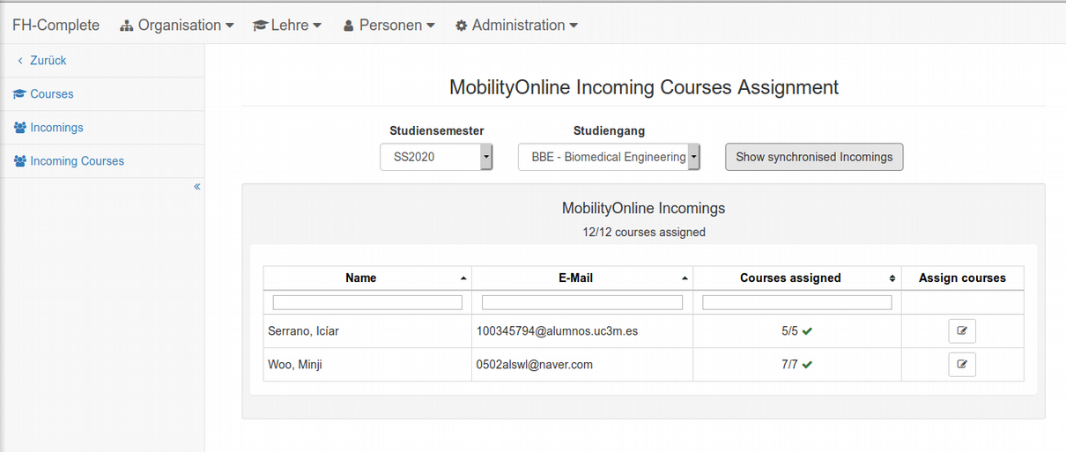Viewport: 1066px width, 452px height.
Task: Sort table by E-Mail column
Action: (x=582, y=278)
